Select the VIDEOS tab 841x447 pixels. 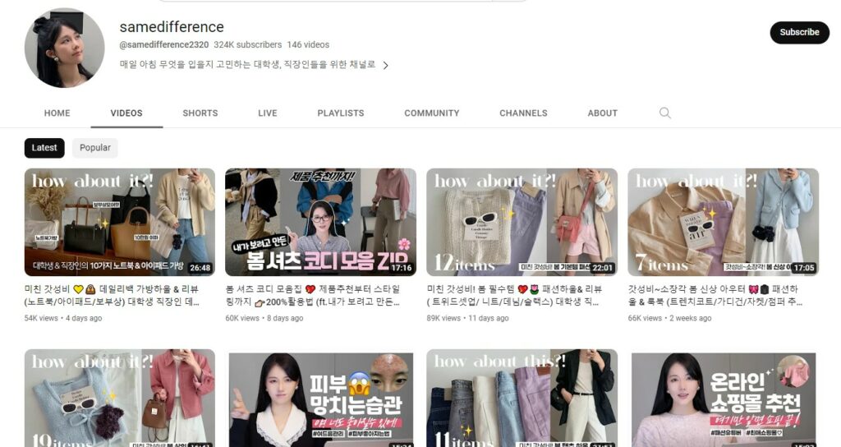pos(126,113)
